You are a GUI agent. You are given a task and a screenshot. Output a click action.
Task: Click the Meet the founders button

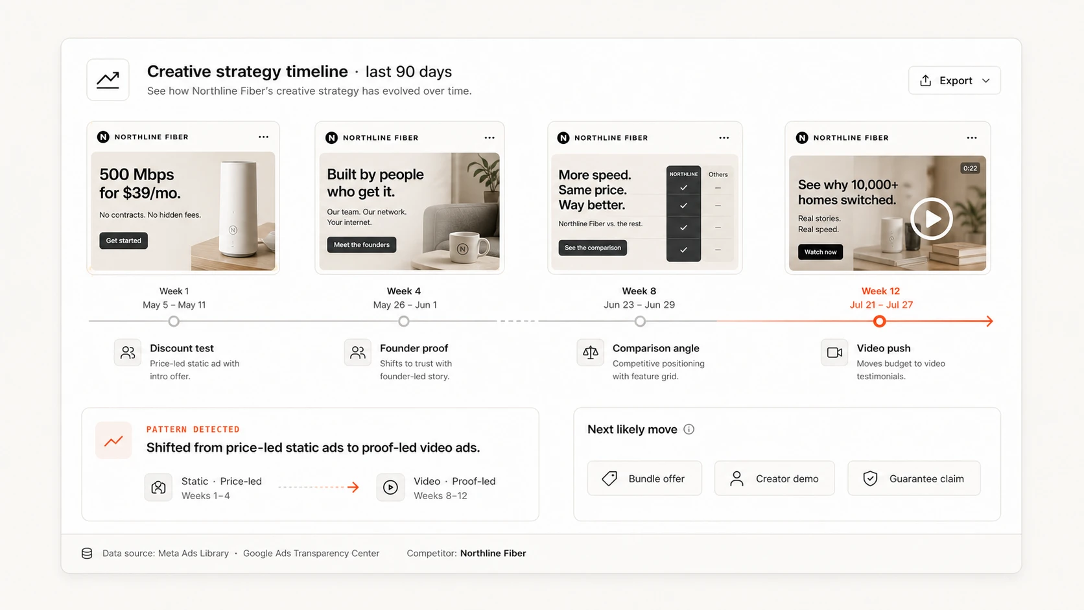point(362,245)
